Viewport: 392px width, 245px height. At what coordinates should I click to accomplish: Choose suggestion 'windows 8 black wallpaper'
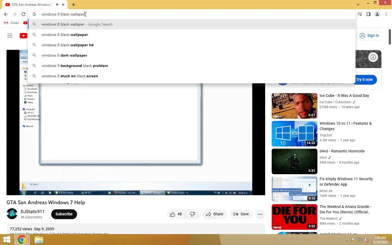point(192,35)
